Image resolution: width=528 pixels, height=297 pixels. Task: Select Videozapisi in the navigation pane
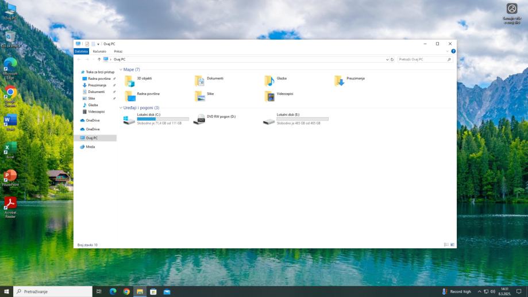(97, 111)
